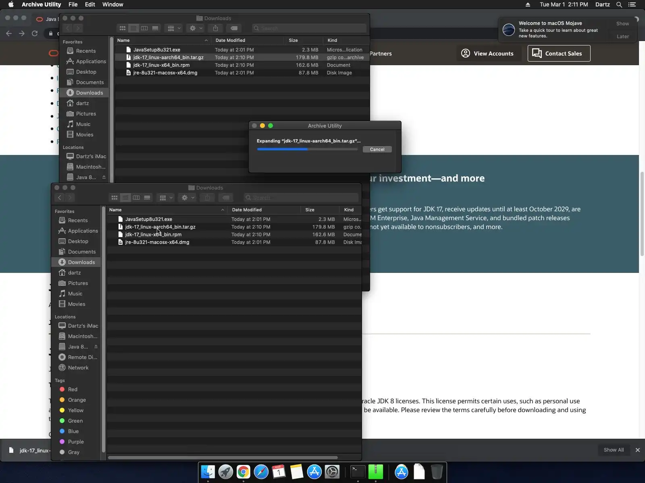Reload the page in the Chrome window
Screen dimensions: 645x483
tap(35, 33)
